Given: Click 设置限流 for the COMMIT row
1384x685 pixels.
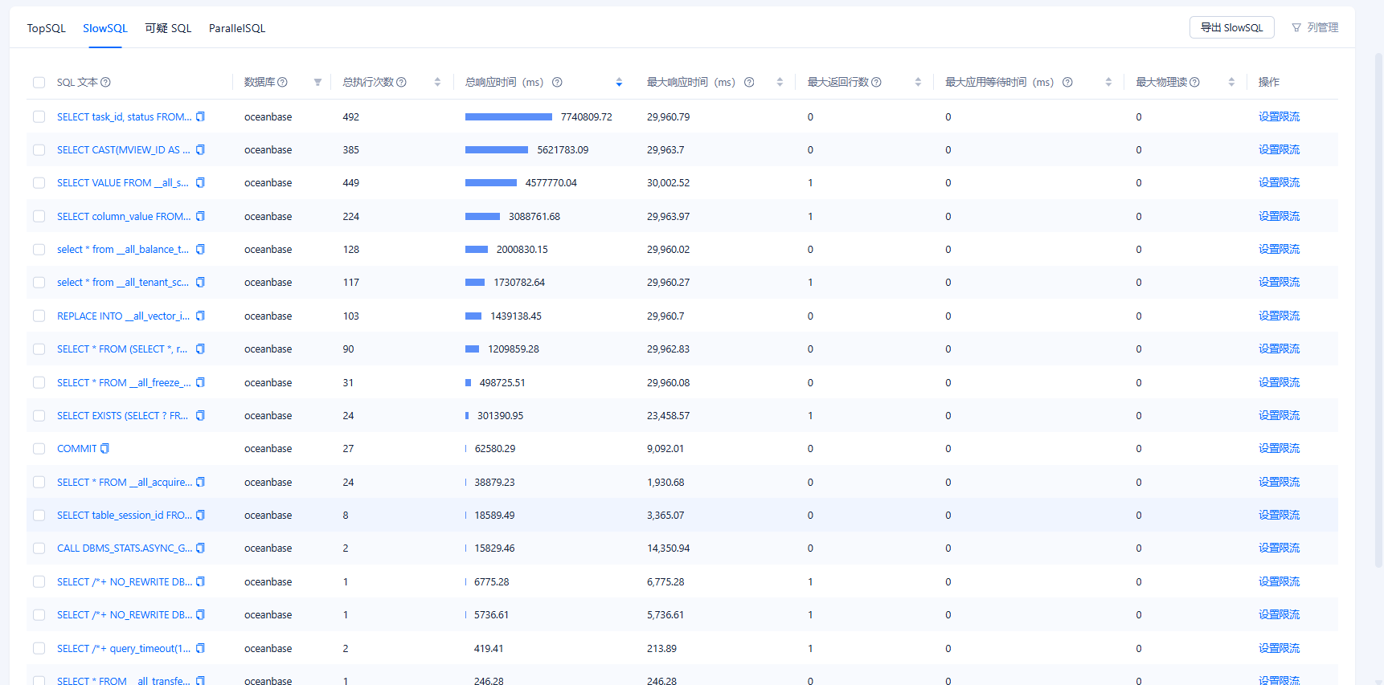Looking at the screenshot, I should click(x=1279, y=449).
